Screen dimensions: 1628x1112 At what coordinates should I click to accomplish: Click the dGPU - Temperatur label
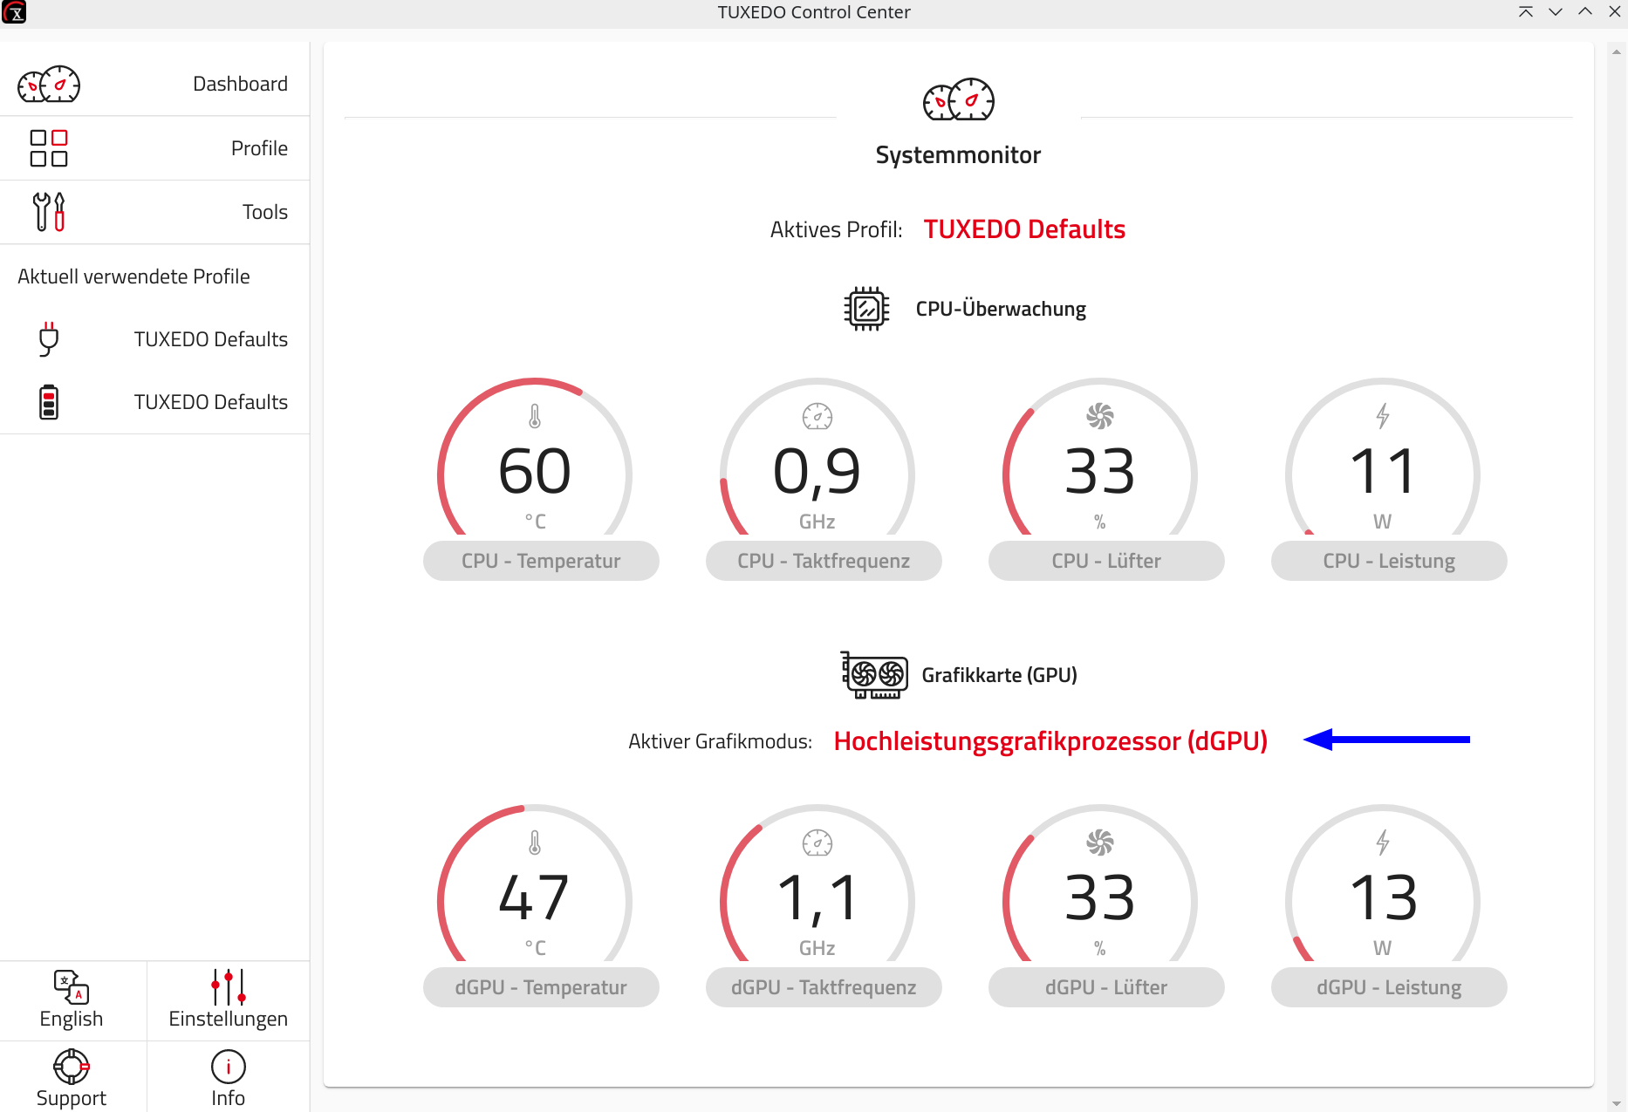point(541,987)
